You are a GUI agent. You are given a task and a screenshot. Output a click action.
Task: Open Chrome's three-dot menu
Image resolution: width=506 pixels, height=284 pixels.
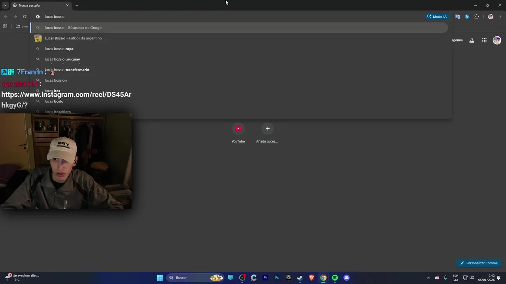point(500,17)
